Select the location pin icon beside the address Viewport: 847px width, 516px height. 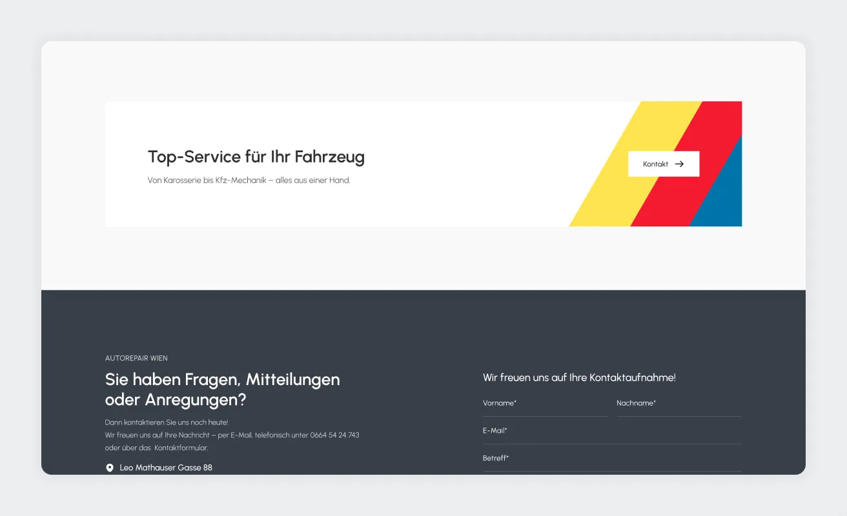click(x=109, y=467)
